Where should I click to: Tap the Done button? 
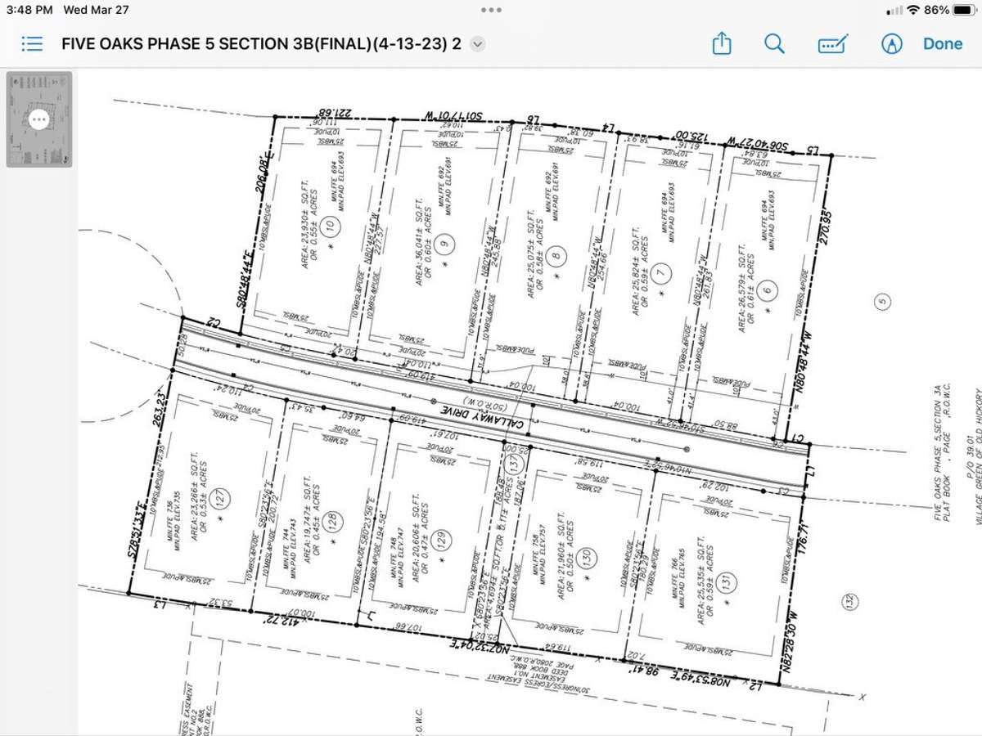943,43
